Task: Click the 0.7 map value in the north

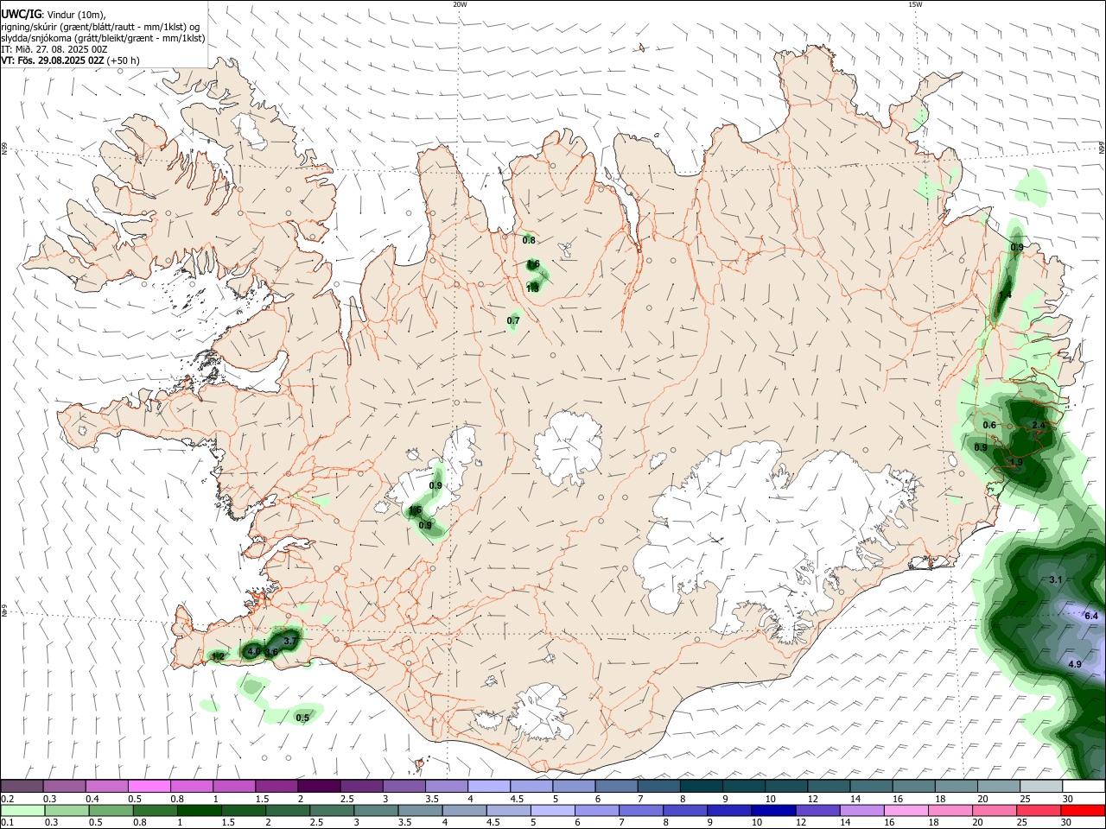Action: coord(513,320)
